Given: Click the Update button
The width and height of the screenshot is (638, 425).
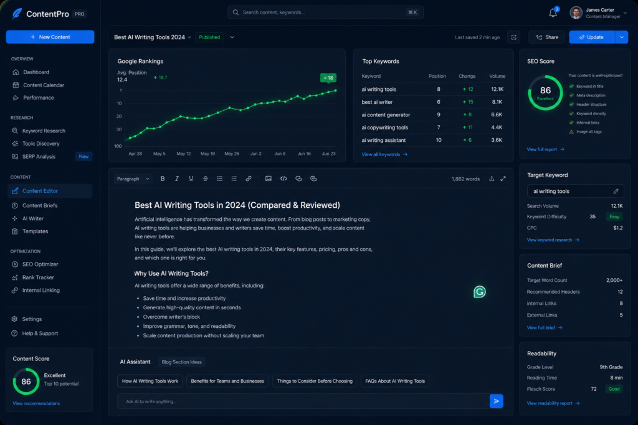Looking at the screenshot, I should [592, 37].
